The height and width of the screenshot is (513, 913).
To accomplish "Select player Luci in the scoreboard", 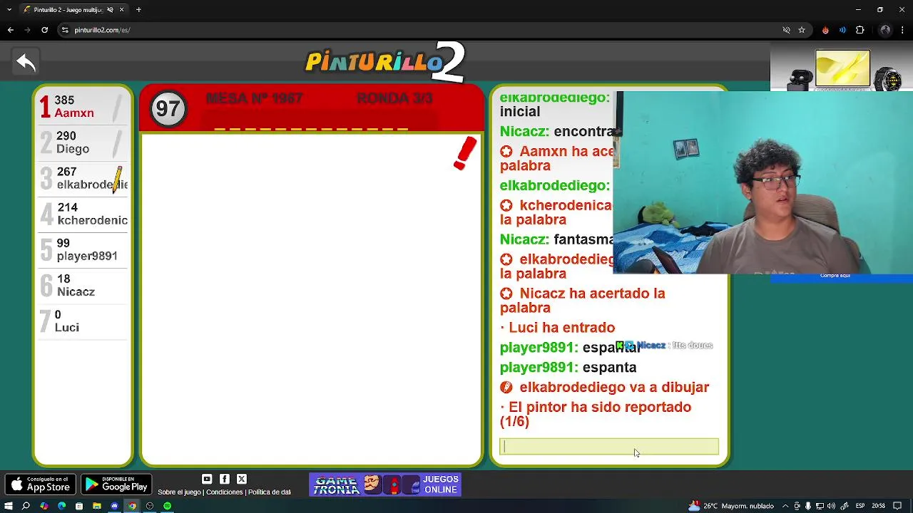I will pos(83,321).
